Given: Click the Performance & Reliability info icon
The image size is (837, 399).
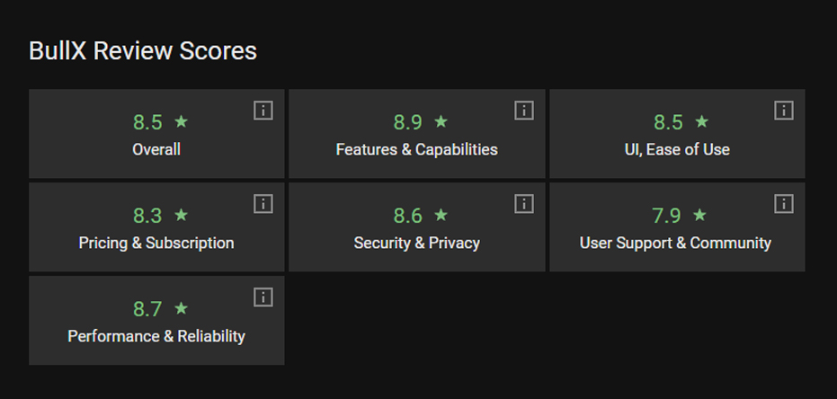Looking at the screenshot, I should [x=263, y=297].
